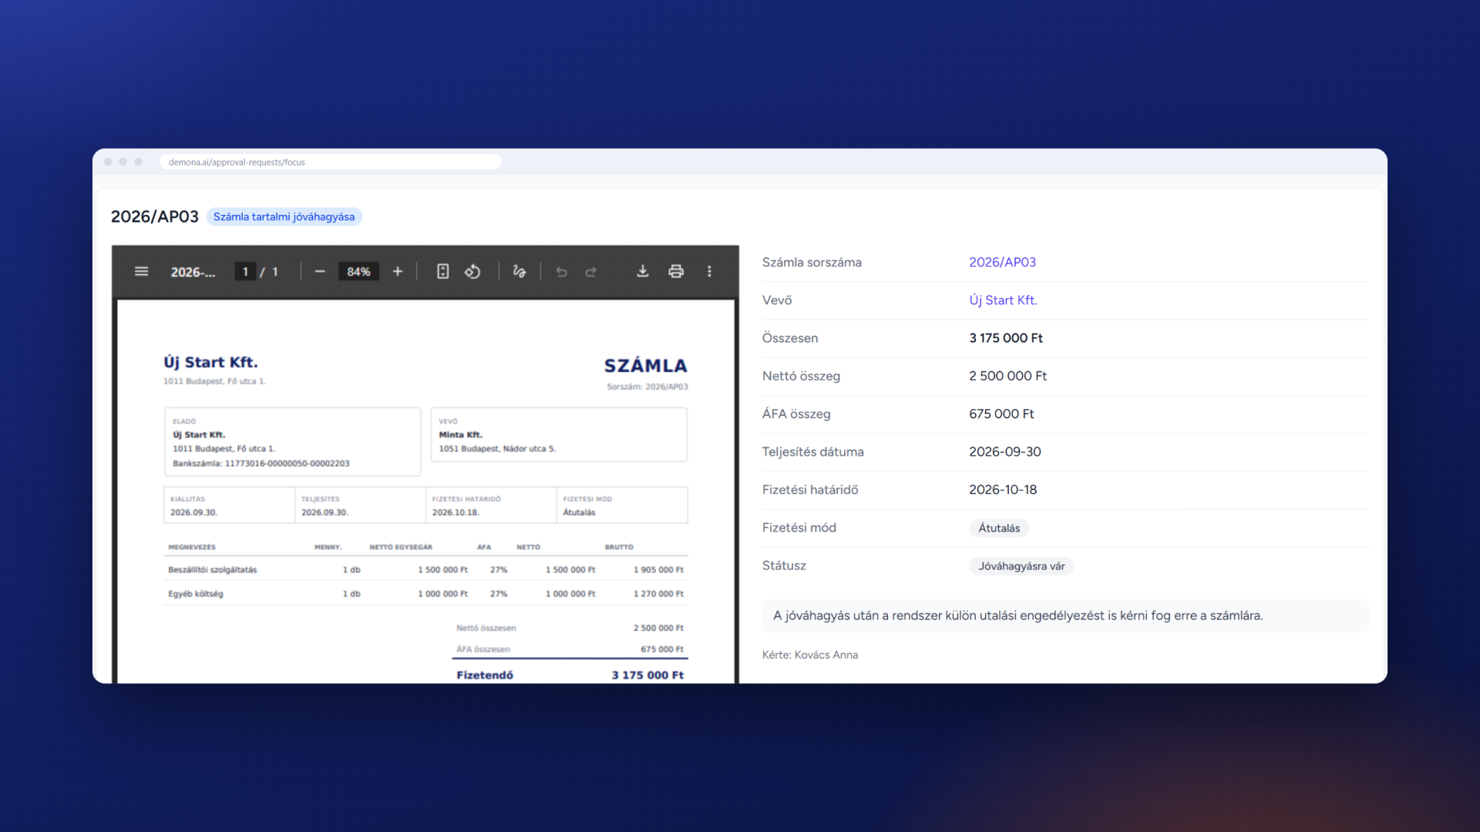Click the PDF page number field
This screenshot has width=1480, height=832.
click(245, 271)
